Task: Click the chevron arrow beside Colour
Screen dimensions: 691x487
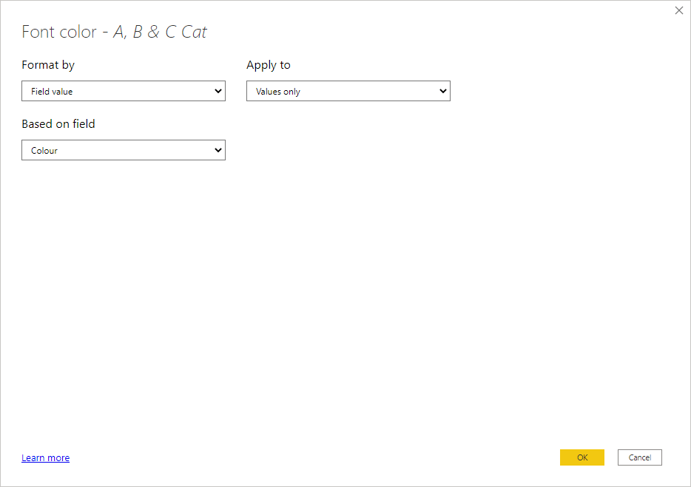Action: click(x=218, y=150)
